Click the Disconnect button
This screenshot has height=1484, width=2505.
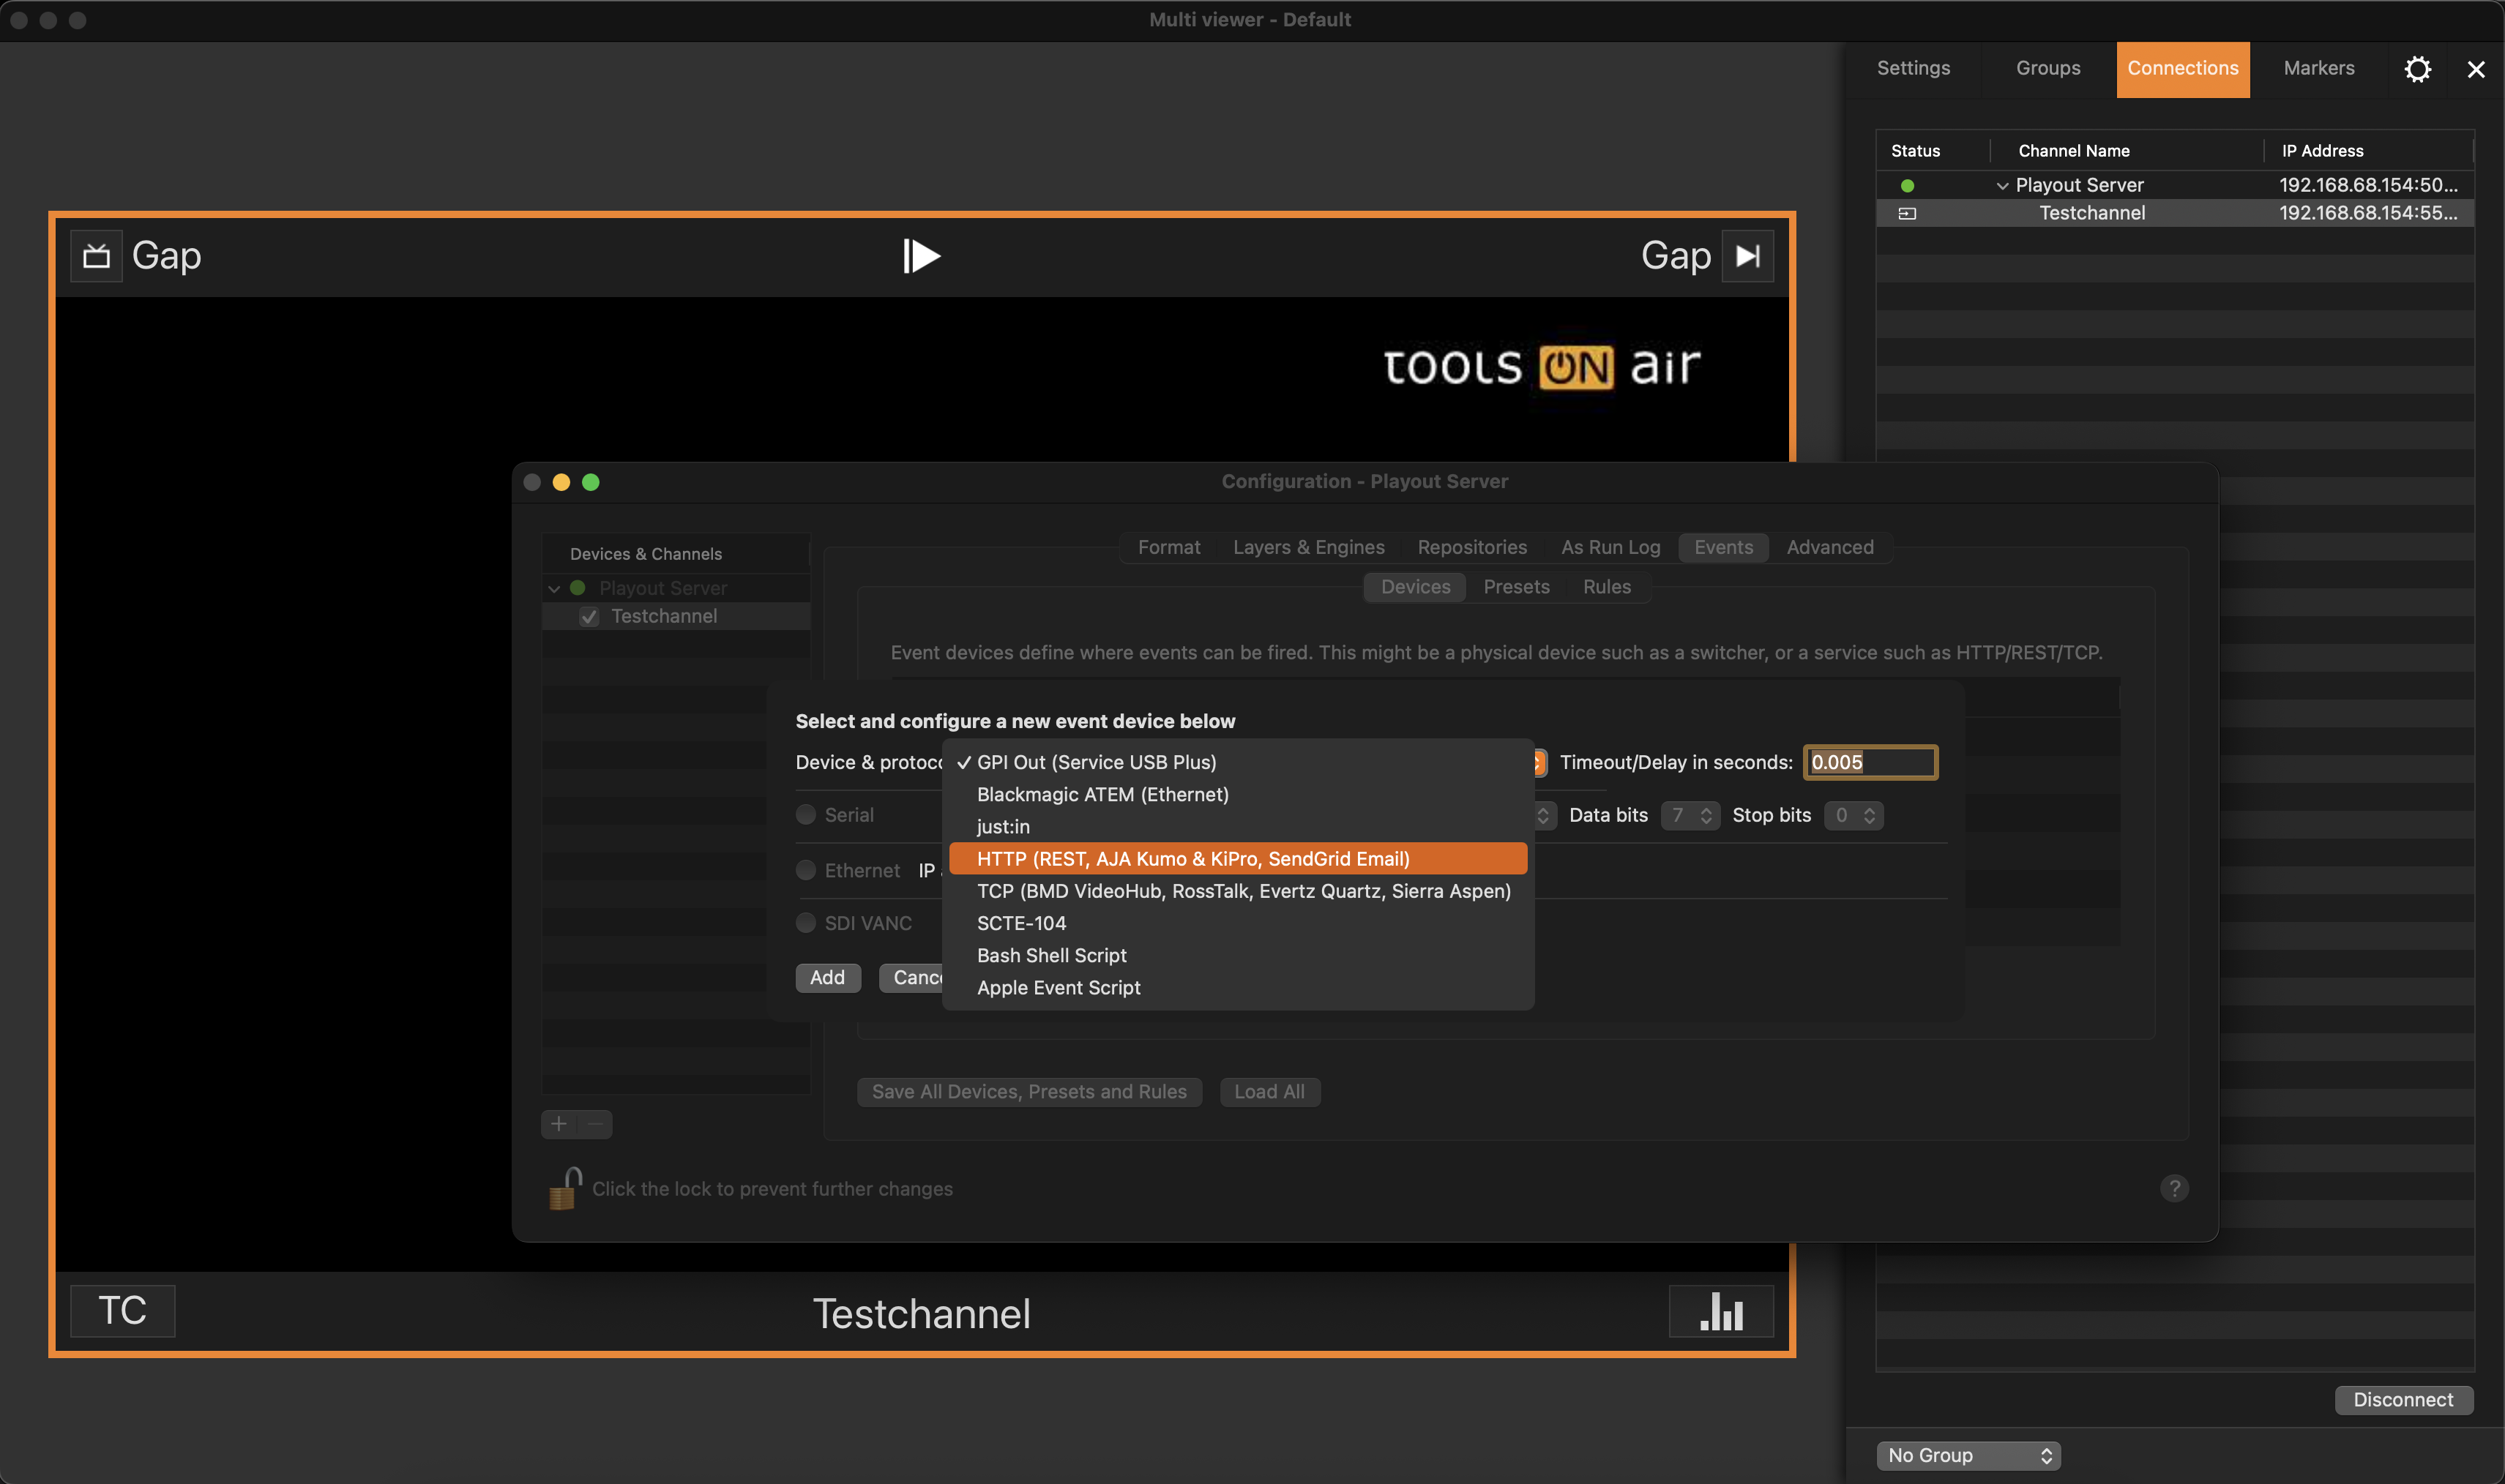[x=2403, y=1400]
